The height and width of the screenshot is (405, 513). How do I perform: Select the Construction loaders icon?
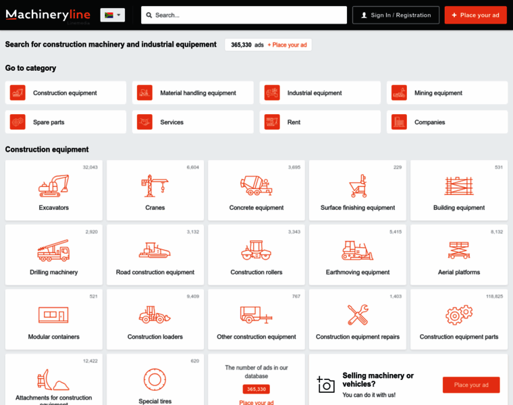(155, 315)
